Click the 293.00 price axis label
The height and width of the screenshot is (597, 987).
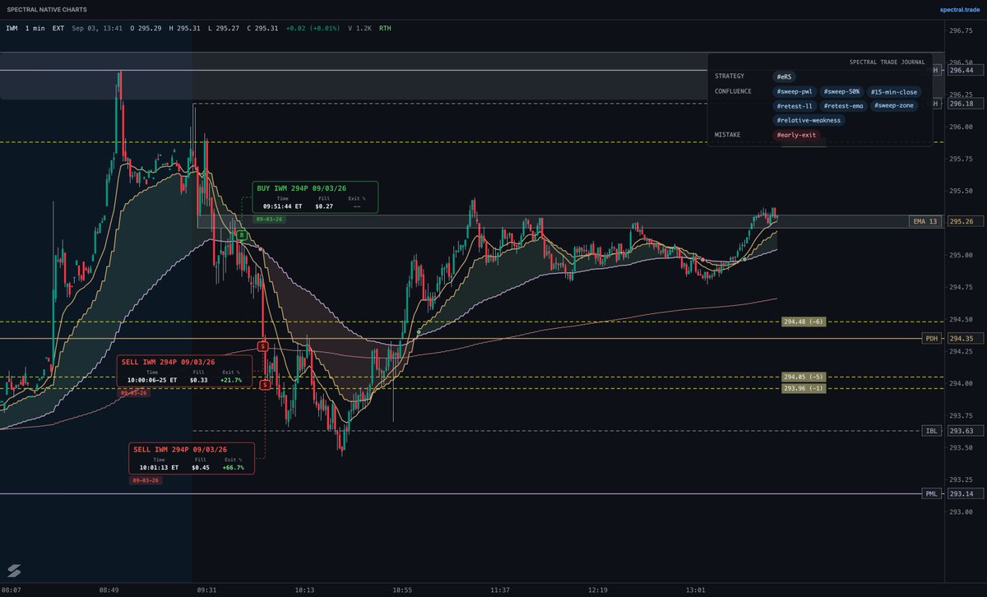(960, 511)
